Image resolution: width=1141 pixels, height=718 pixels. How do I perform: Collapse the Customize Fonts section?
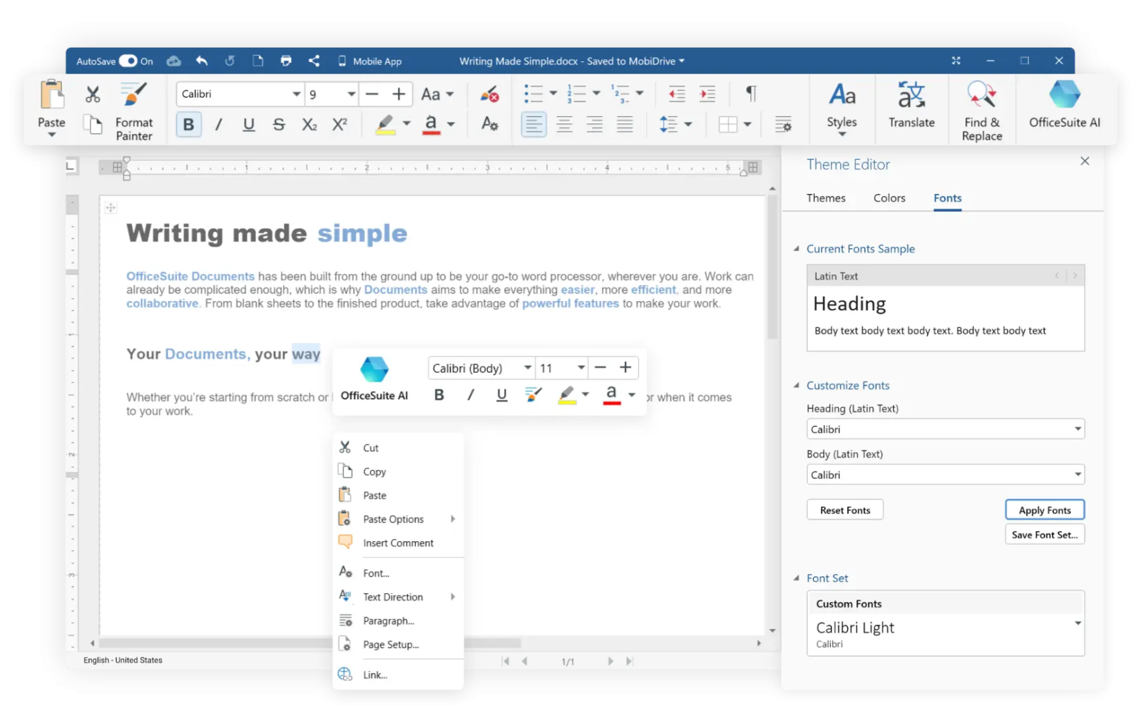tap(797, 386)
